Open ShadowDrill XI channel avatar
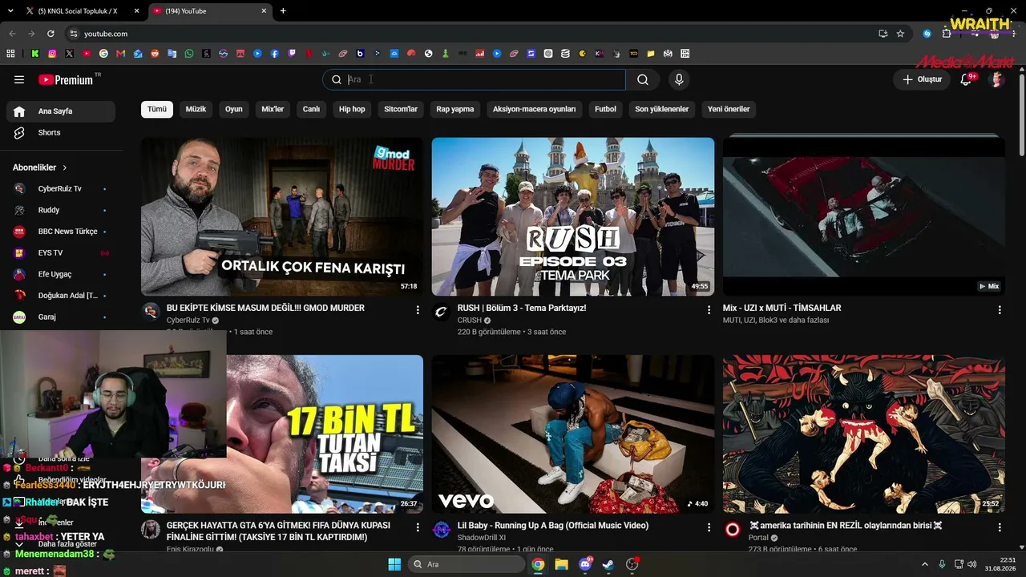 442,530
